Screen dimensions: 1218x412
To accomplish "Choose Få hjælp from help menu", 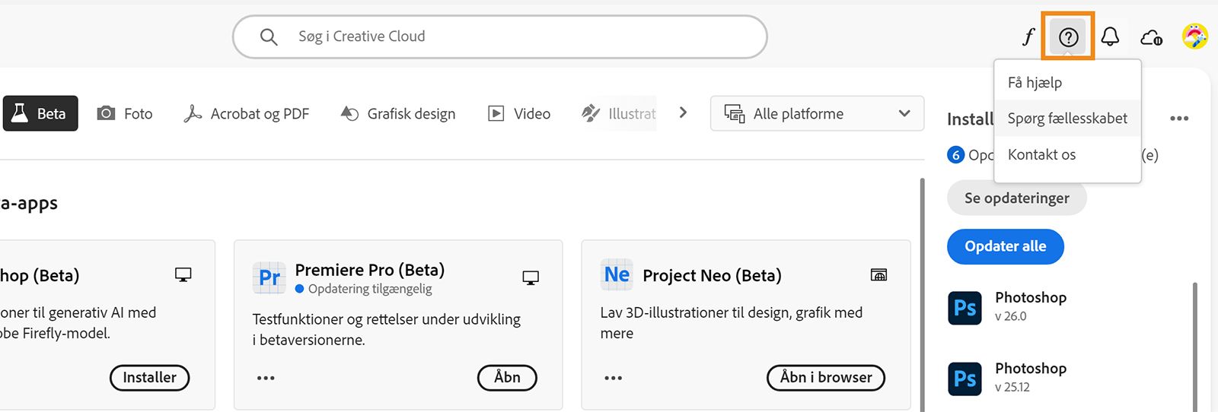I will pos(1067,82).
